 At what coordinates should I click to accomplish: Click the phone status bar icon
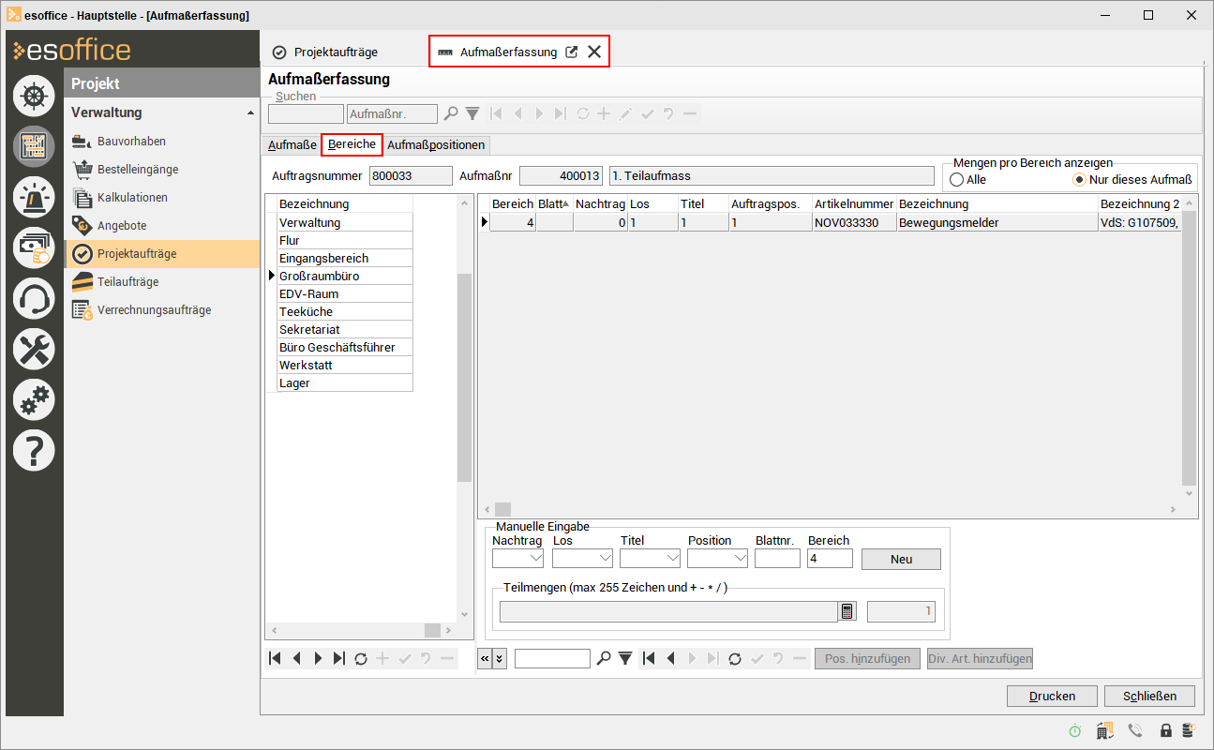[x=1135, y=730]
